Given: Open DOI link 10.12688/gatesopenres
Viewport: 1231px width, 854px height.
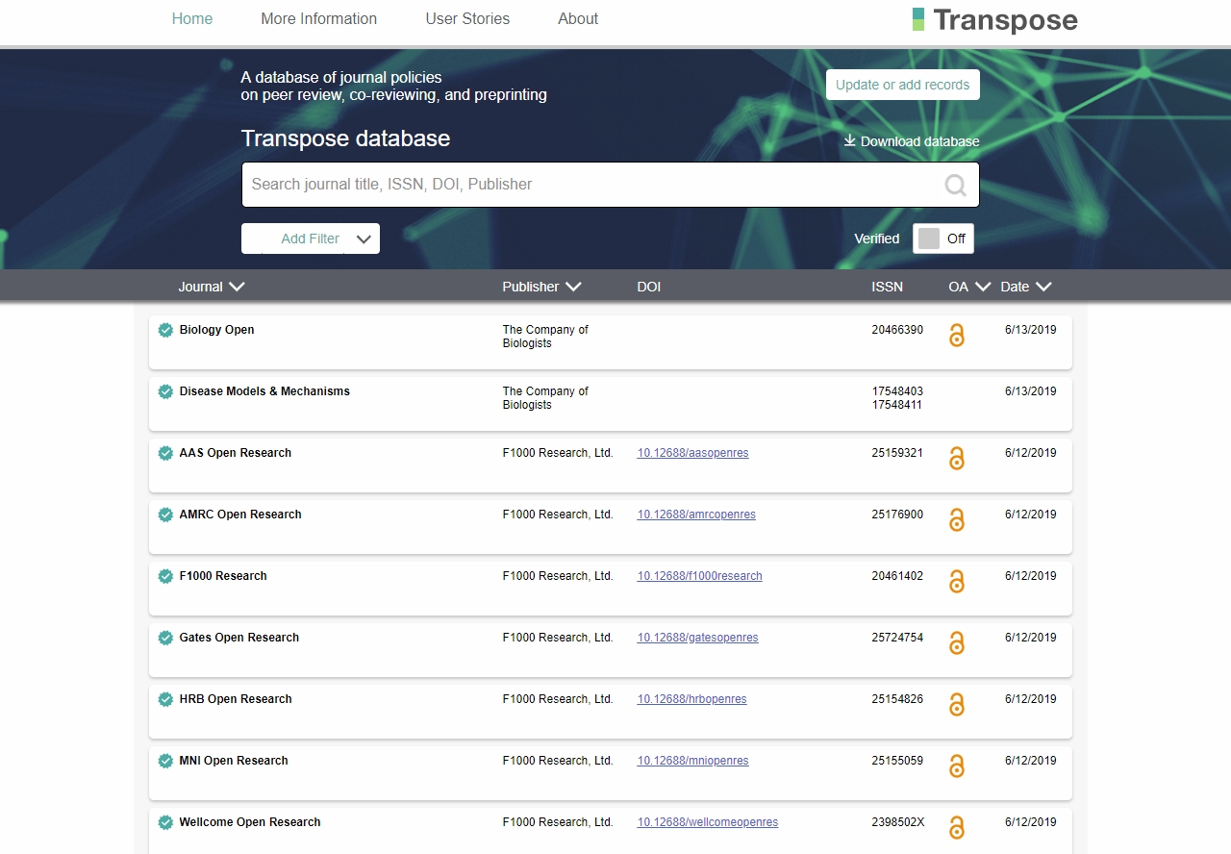Looking at the screenshot, I should pyautogui.click(x=697, y=638).
